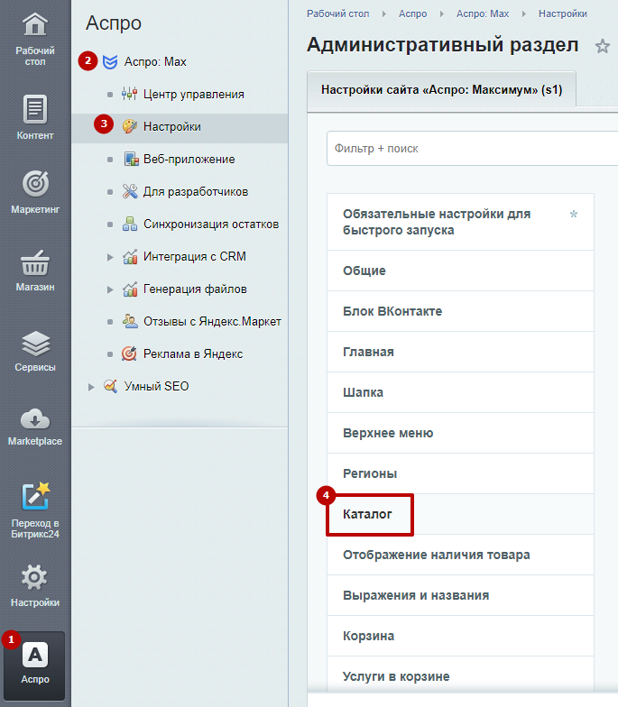Select the Аспро section icon
618x707 pixels.
(x=35, y=655)
